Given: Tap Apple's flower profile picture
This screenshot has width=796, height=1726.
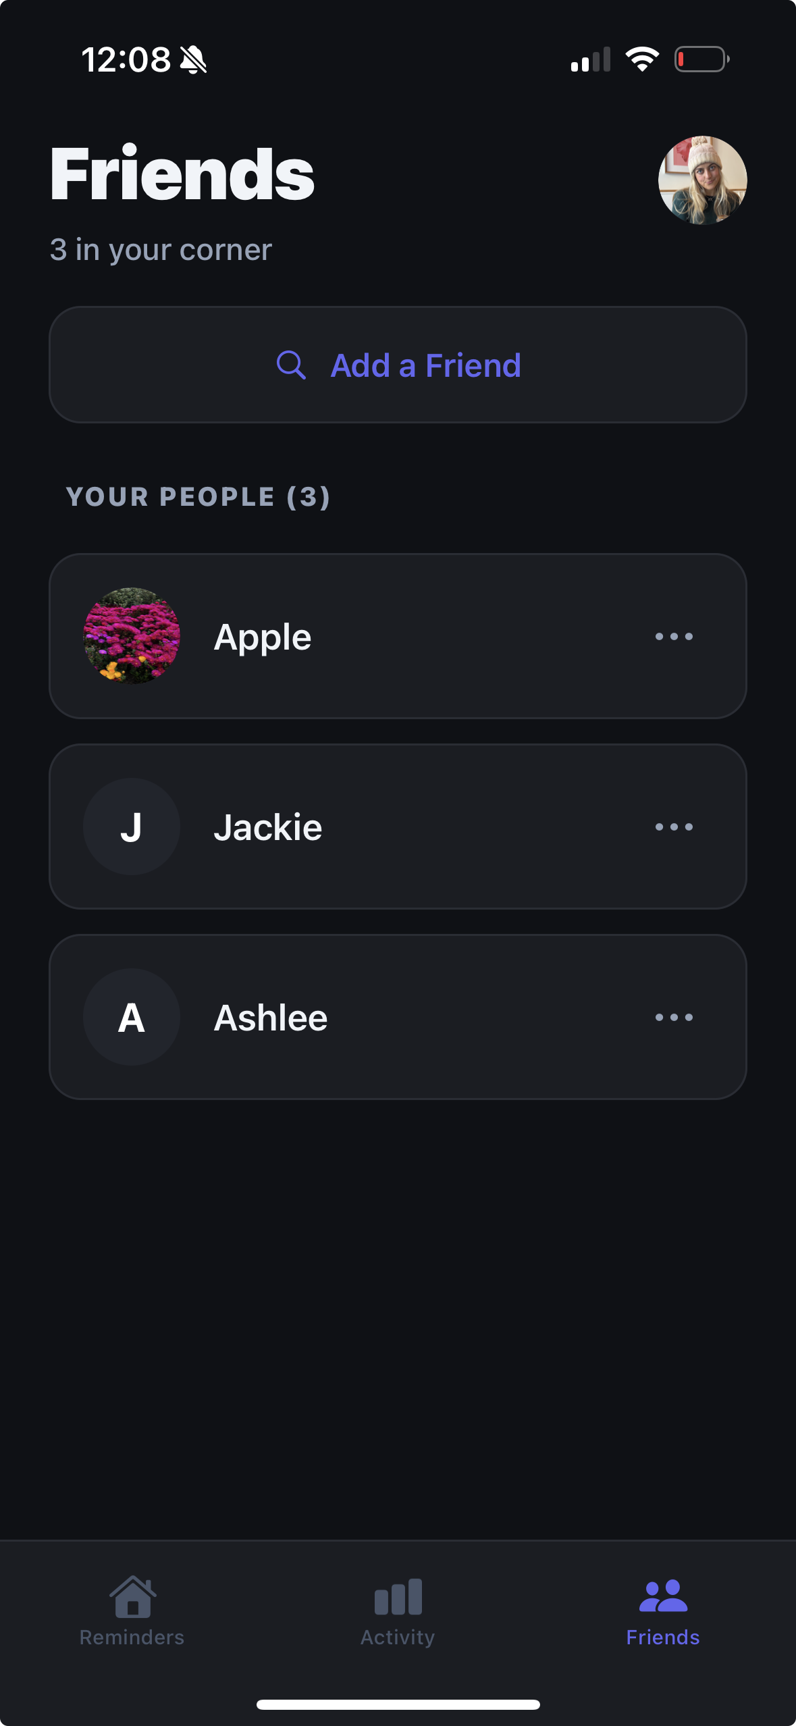Looking at the screenshot, I should pyautogui.click(x=132, y=636).
